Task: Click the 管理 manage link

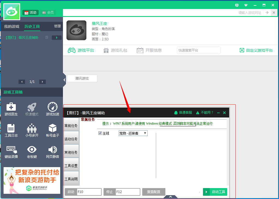Action: (x=57, y=26)
